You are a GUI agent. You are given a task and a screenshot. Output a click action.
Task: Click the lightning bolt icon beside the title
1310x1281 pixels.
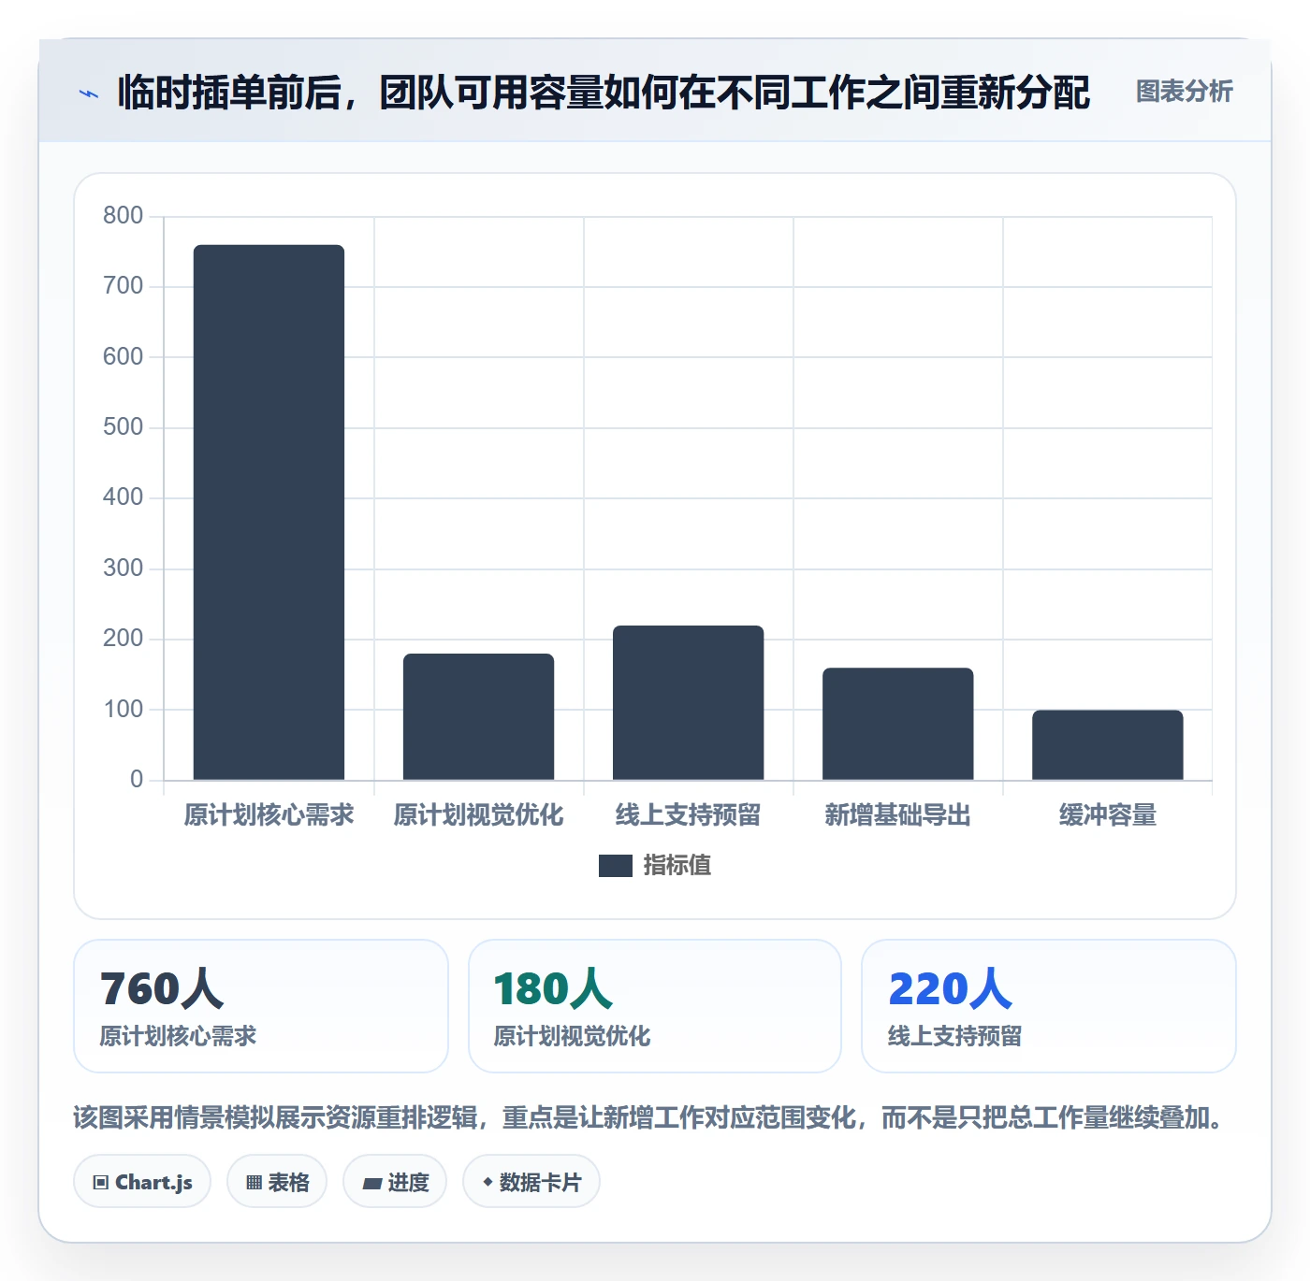coord(89,94)
